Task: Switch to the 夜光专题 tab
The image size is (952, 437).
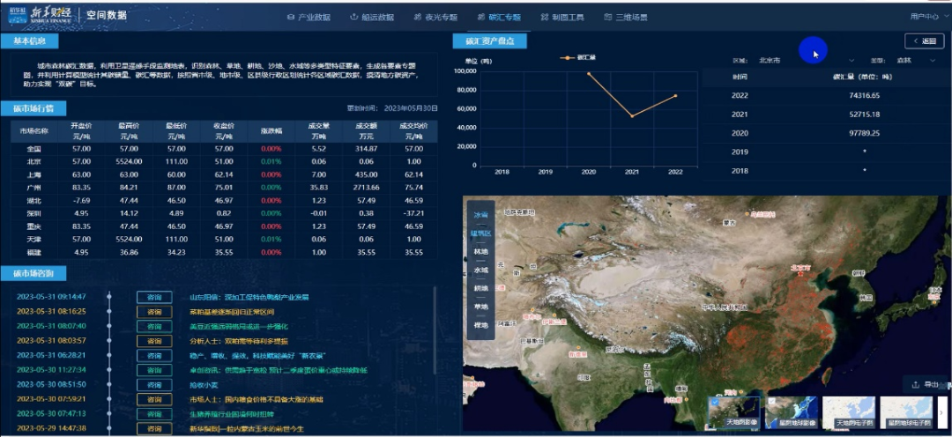Action: click(x=435, y=17)
